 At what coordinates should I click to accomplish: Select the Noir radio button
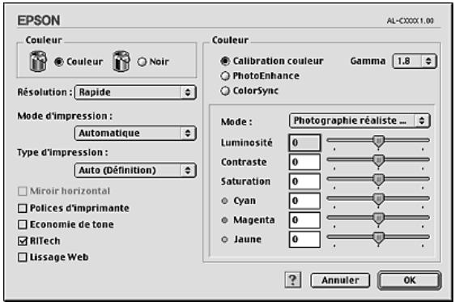(x=142, y=62)
